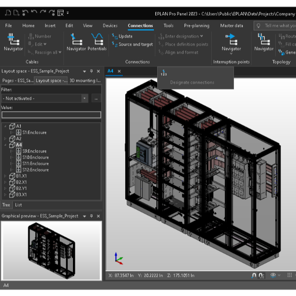
Task: Collapse the A1 tree node
Action: click(x=5, y=126)
